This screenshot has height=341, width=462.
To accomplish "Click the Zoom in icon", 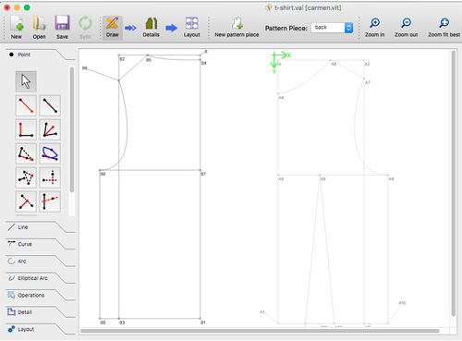I will (x=374, y=28).
